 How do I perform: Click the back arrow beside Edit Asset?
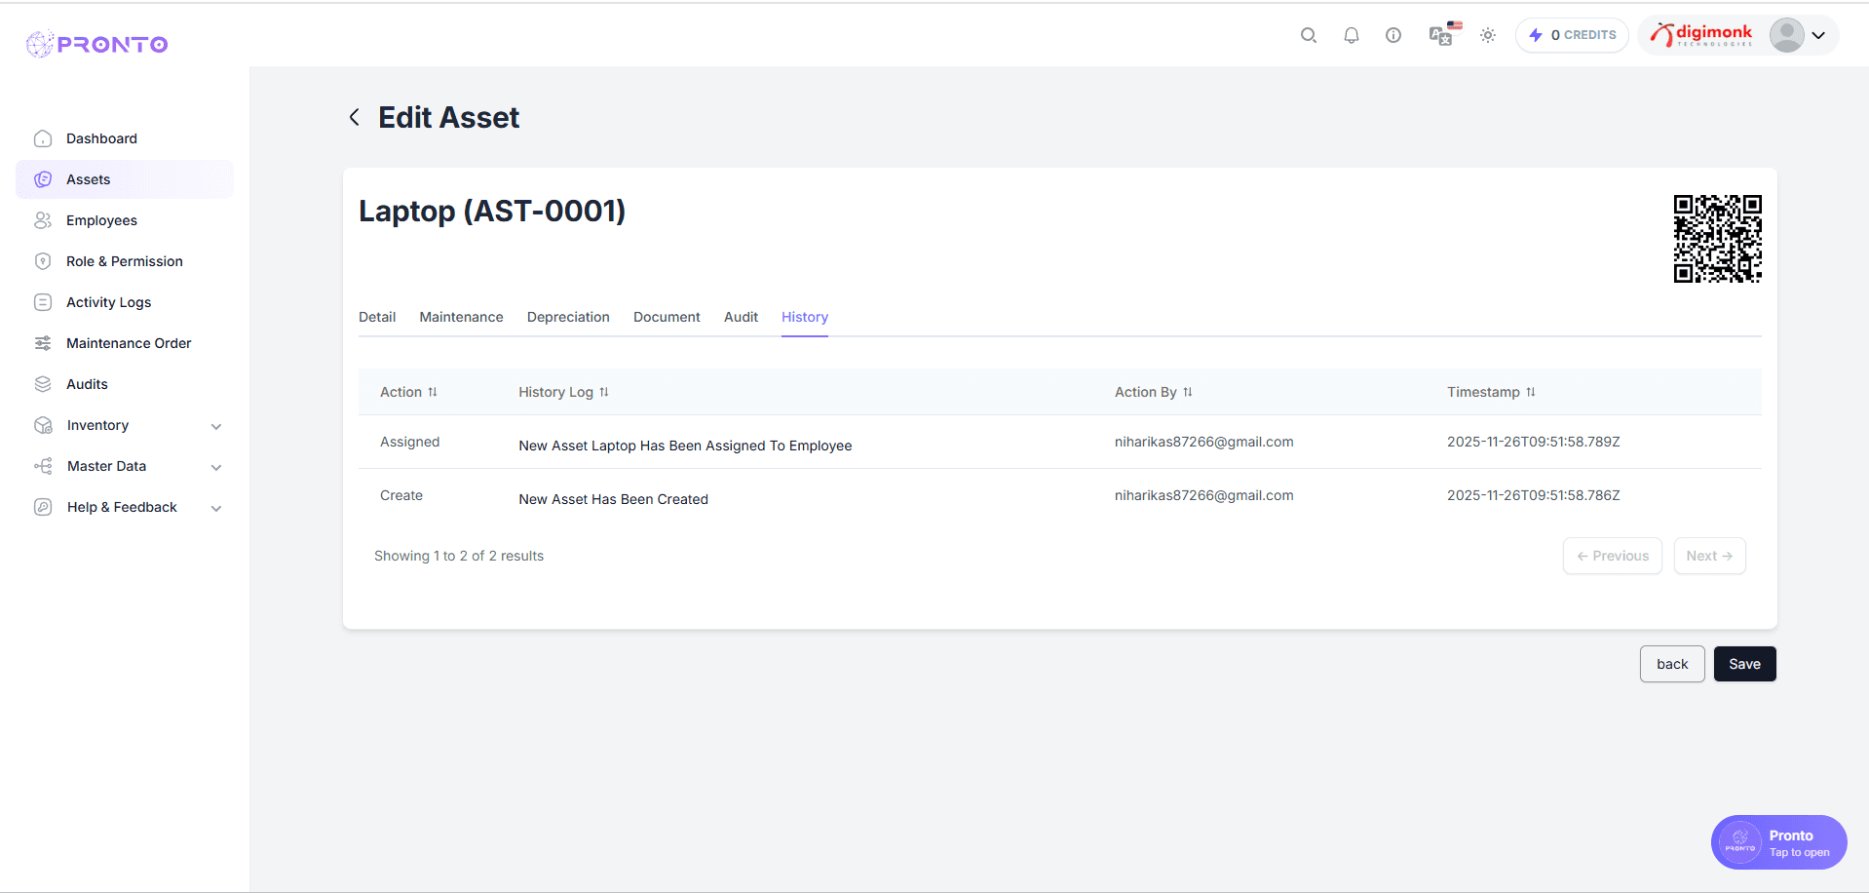[355, 118]
